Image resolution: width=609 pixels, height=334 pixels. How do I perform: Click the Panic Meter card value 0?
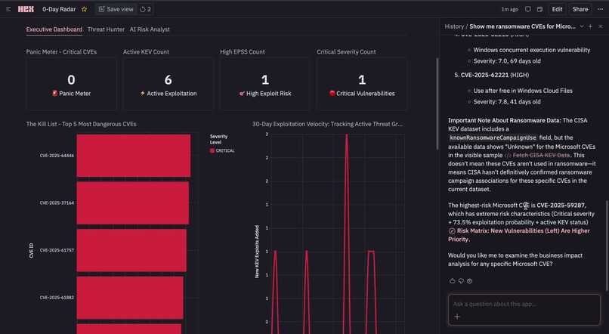[71, 80]
